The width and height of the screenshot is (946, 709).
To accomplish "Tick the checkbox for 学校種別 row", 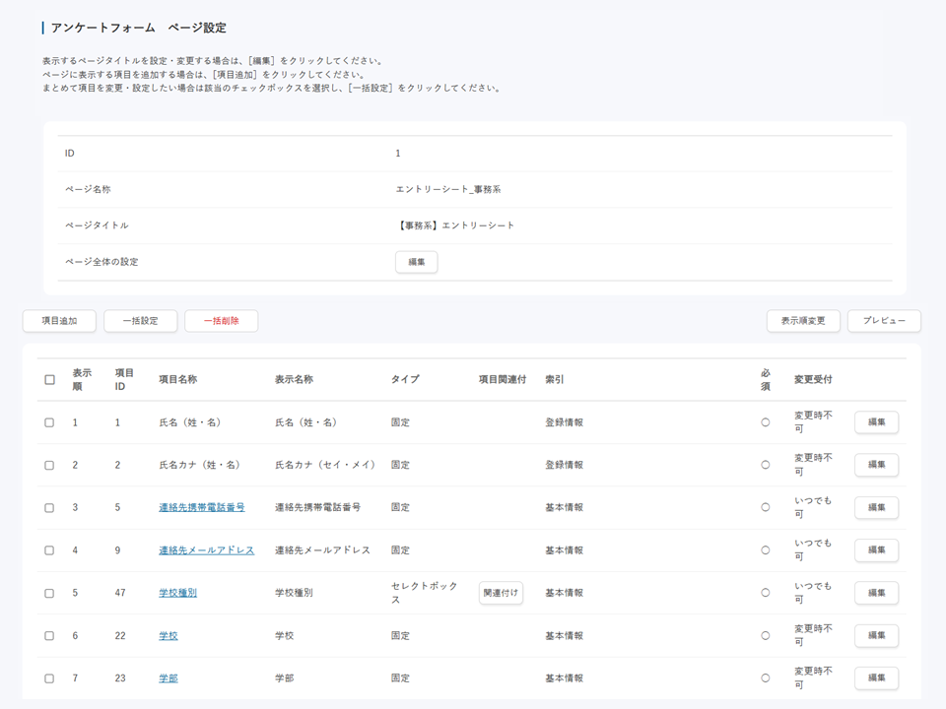I will (50, 593).
